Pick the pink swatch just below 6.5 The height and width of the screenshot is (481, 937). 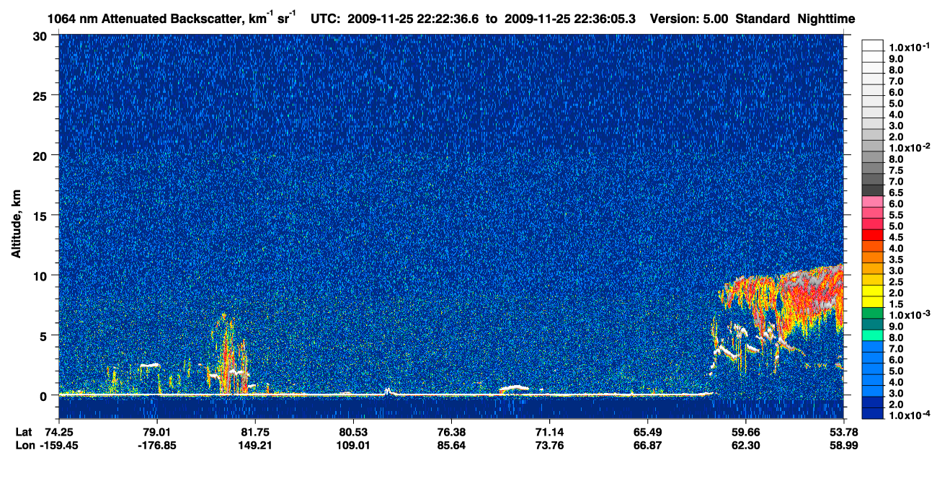pos(873,201)
